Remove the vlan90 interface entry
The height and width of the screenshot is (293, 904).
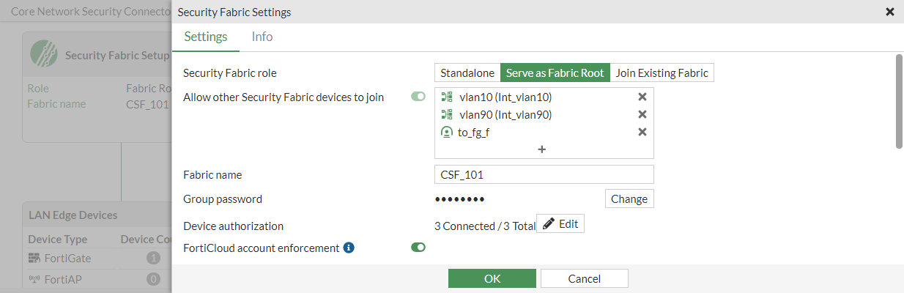click(x=642, y=114)
